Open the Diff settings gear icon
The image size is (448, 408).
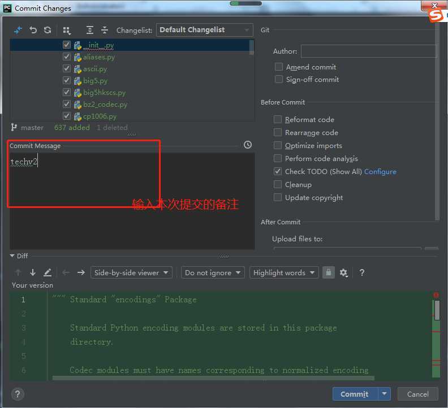tap(343, 273)
